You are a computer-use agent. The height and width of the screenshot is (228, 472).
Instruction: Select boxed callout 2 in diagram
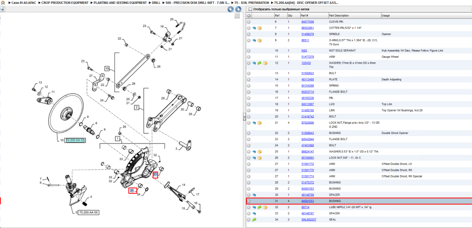pyautogui.click(x=136, y=107)
